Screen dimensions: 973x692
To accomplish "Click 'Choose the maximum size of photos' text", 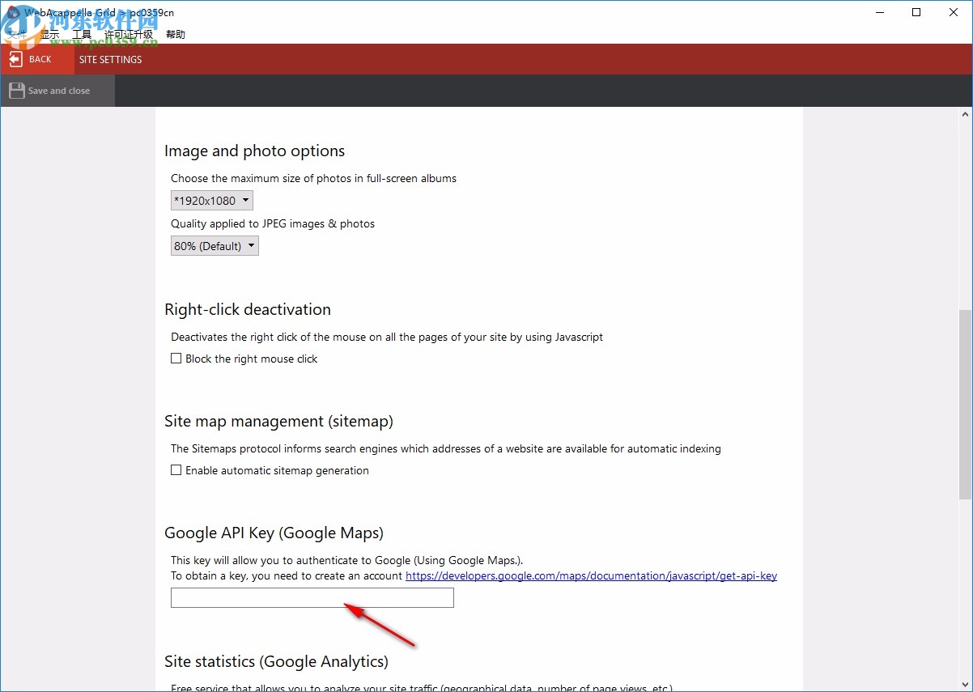I will click(314, 178).
